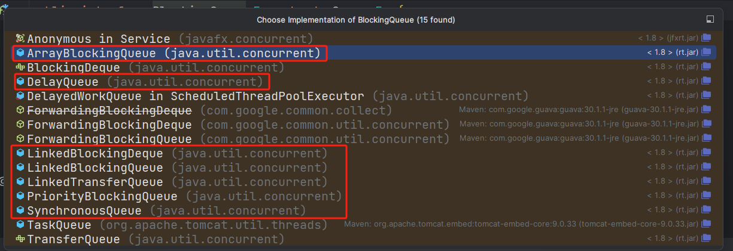Screen dimensions: 733x251
Task: Open PriorityBlockingQueue implementation
Action: coord(102,196)
